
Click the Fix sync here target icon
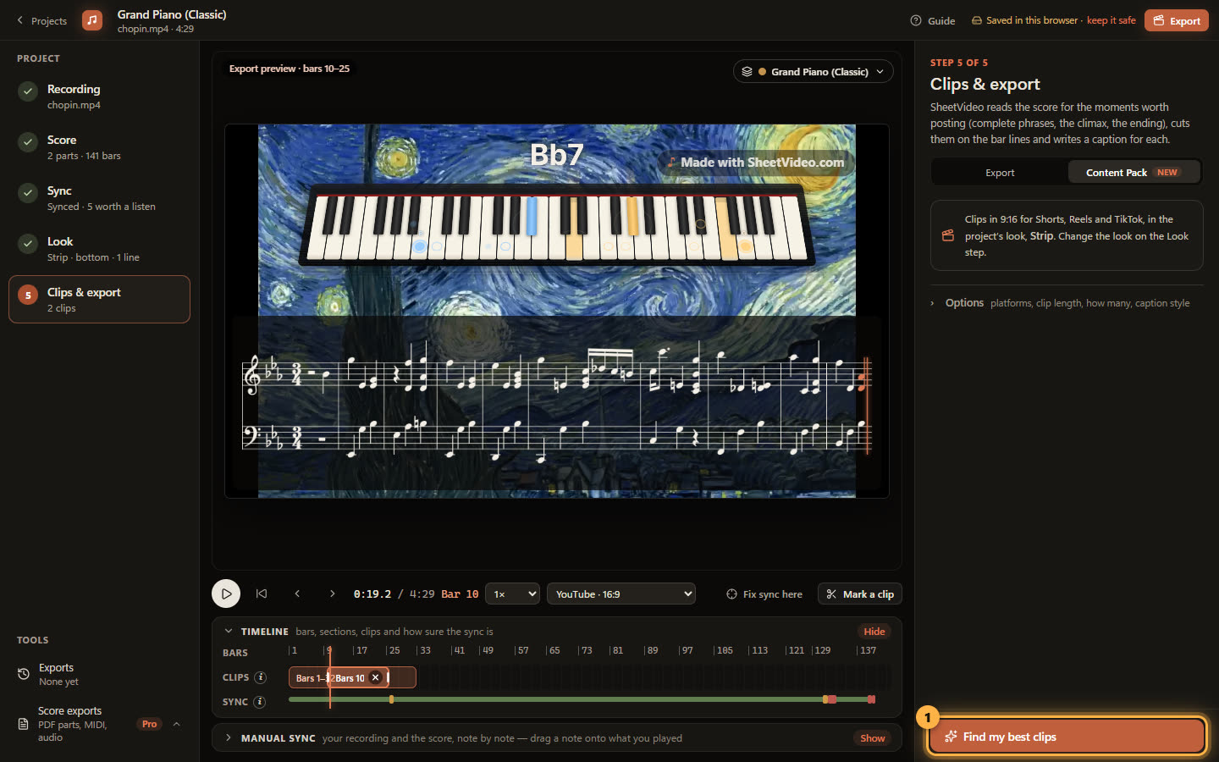pyautogui.click(x=731, y=594)
